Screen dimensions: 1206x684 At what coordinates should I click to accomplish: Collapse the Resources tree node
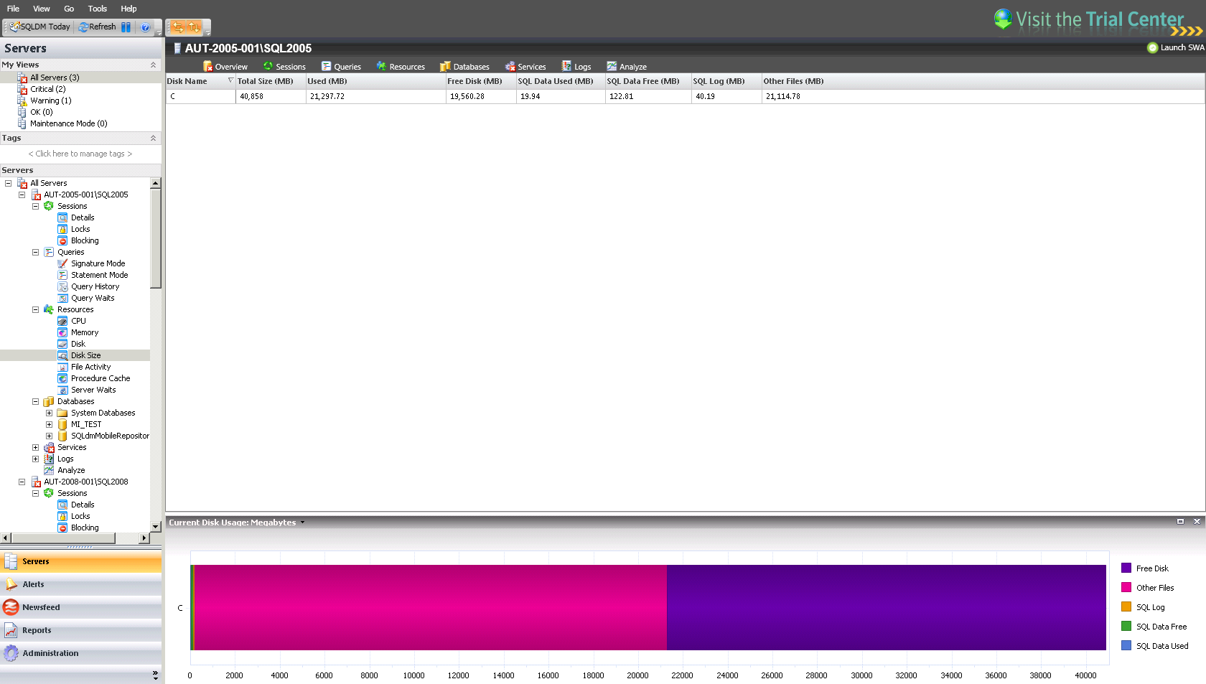(36, 309)
